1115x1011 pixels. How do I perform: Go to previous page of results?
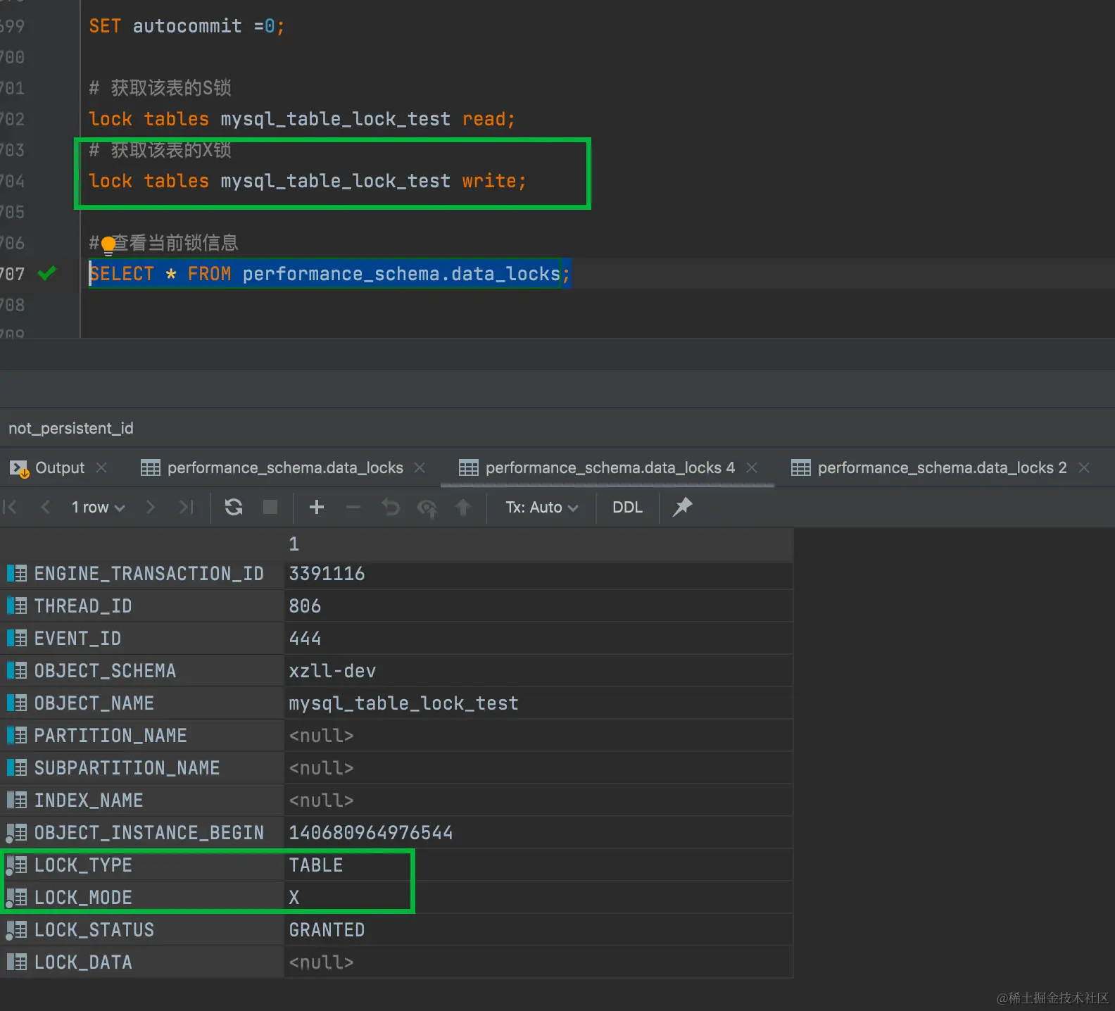pos(46,507)
